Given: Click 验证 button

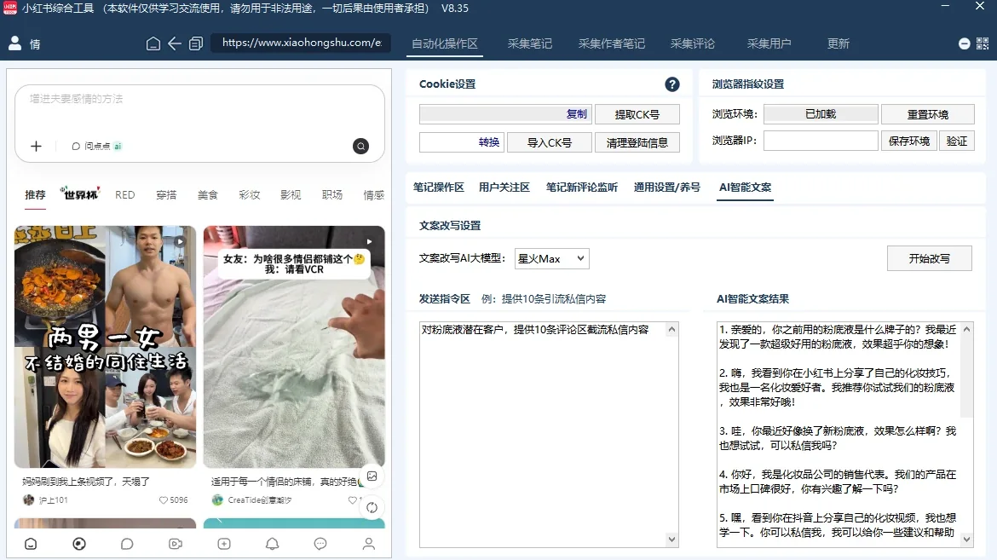Looking at the screenshot, I should (957, 141).
